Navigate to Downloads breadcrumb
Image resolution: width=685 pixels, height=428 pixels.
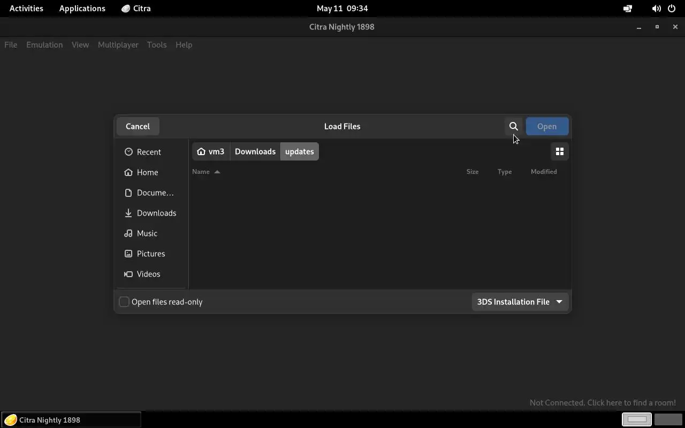(x=255, y=151)
